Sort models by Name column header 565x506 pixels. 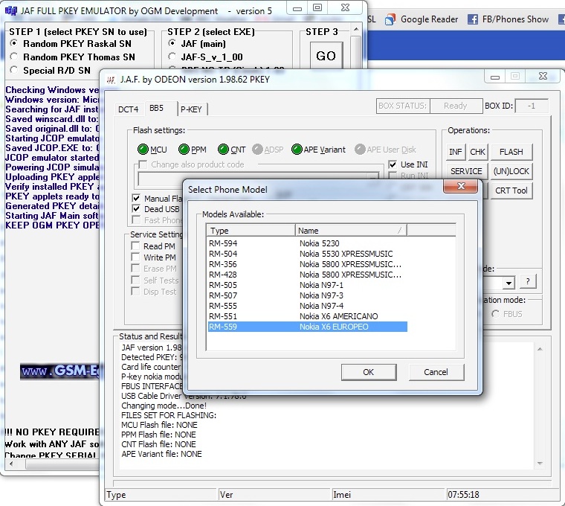tap(351, 231)
